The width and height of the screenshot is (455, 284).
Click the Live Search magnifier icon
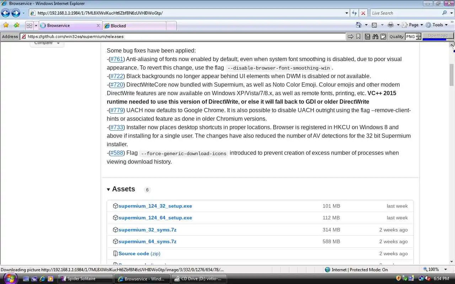coord(444,13)
